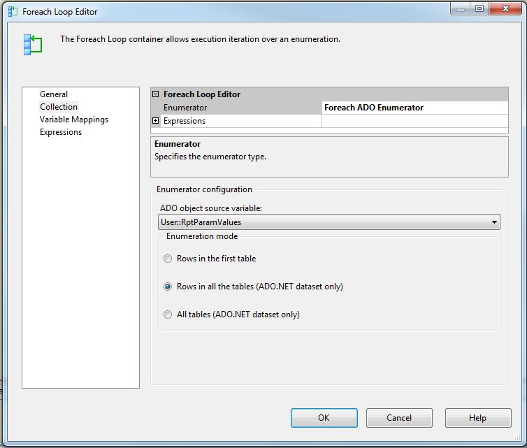Image resolution: width=527 pixels, height=448 pixels.
Task: Select the Collection page
Action: pos(59,107)
